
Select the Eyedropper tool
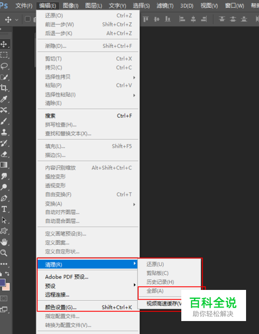[x=4, y=99]
